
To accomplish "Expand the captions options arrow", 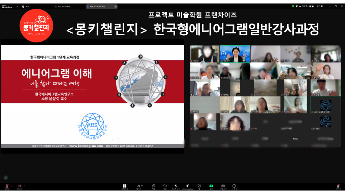I will [x=227, y=186].
